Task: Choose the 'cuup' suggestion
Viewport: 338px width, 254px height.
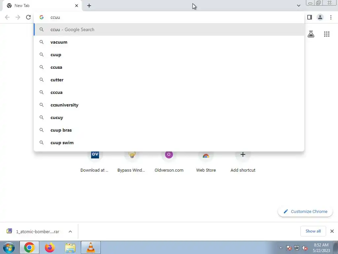Action: [169, 55]
